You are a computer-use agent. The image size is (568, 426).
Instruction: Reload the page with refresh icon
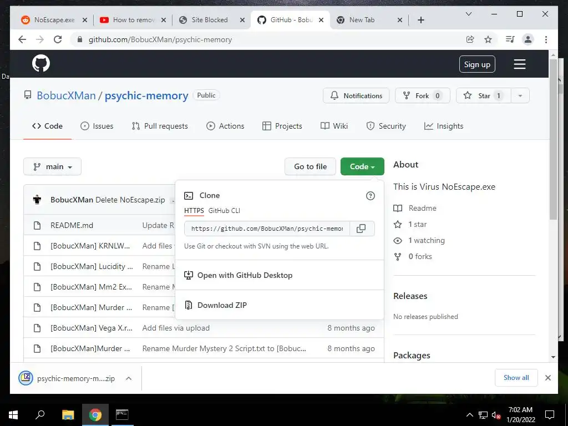click(x=58, y=39)
